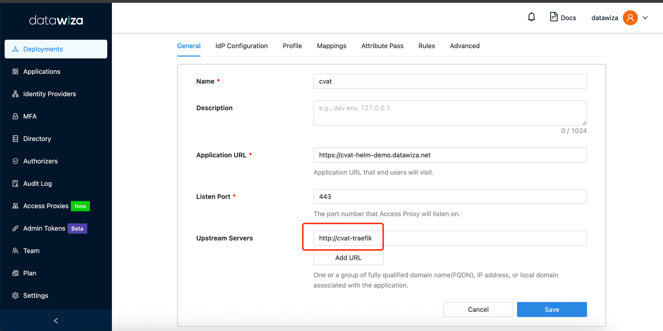Screen dimensions: 663x331
Task: Click the Plan icon
Action: pyautogui.click(x=15, y=273)
